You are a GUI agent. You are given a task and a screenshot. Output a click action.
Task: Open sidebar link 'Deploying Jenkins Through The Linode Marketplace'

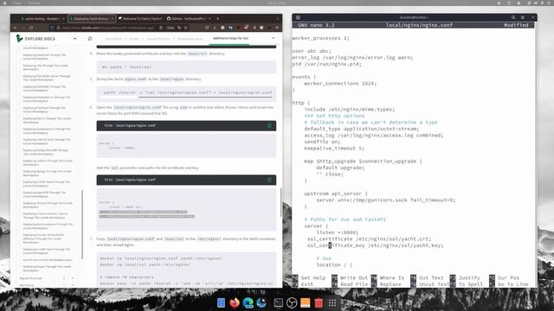coord(48,162)
